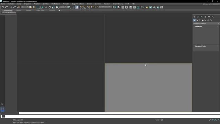Click the Mirror tool icon
Viewport: 220px width, 124px height.
[x=114, y=7]
